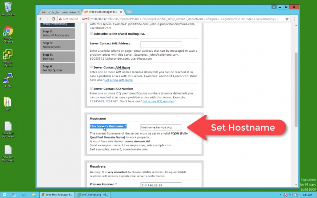Click the Windows Start button
317x198 pixels.
point(5,195)
